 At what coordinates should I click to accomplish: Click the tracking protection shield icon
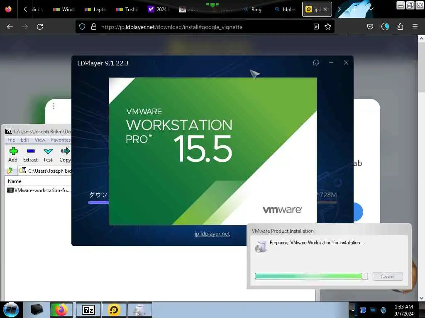coord(82,27)
